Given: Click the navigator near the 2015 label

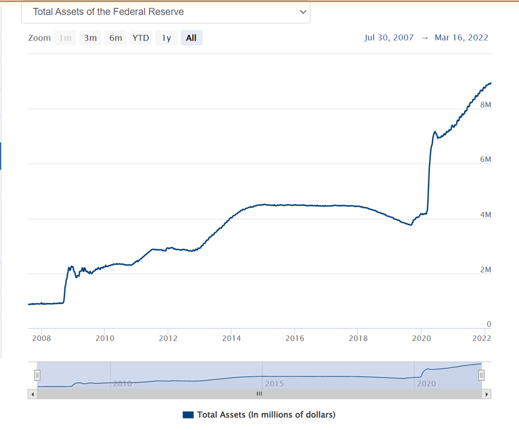Looking at the screenshot, I should pos(274,383).
